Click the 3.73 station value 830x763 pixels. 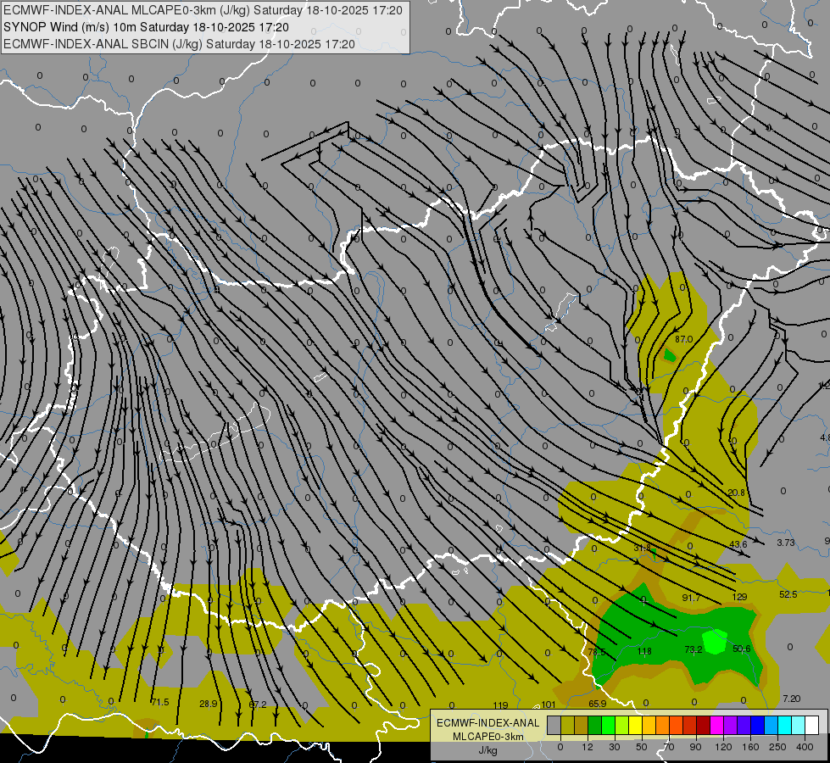coord(786,543)
